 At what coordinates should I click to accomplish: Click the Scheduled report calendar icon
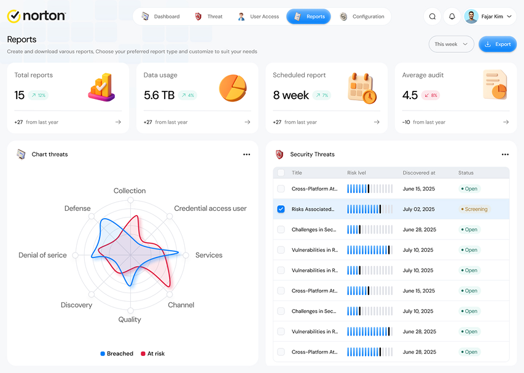(x=362, y=88)
